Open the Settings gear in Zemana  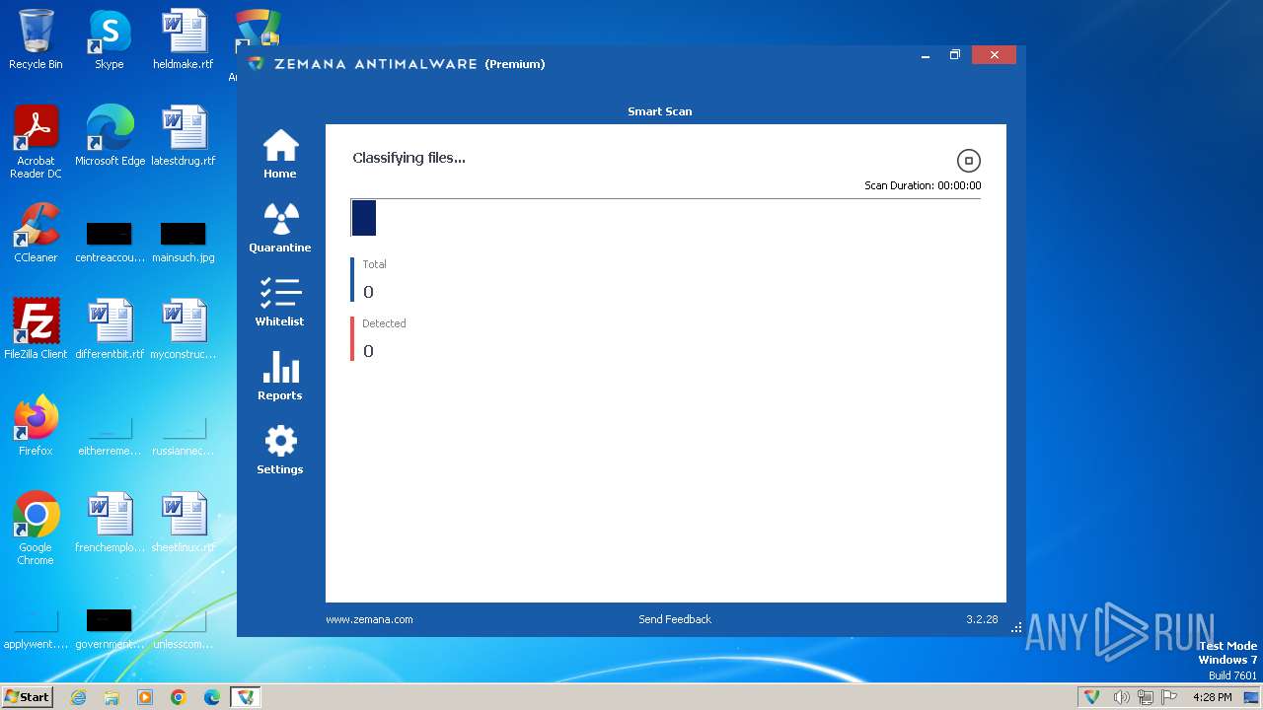tap(280, 450)
